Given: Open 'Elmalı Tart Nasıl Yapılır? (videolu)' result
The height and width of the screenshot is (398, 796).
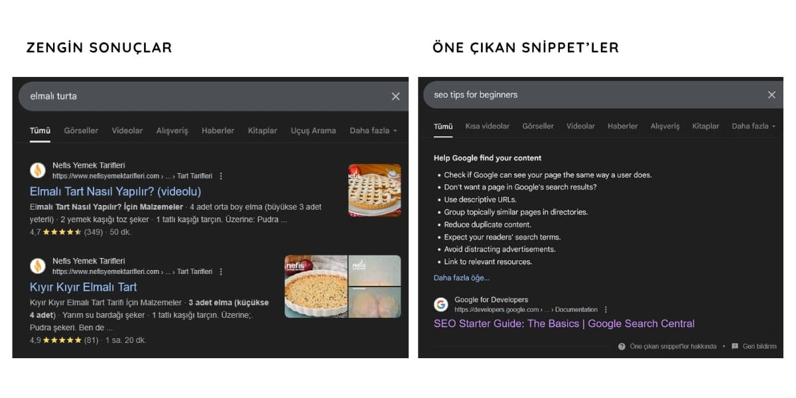Looking at the screenshot, I should pyautogui.click(x=115, y=192).
